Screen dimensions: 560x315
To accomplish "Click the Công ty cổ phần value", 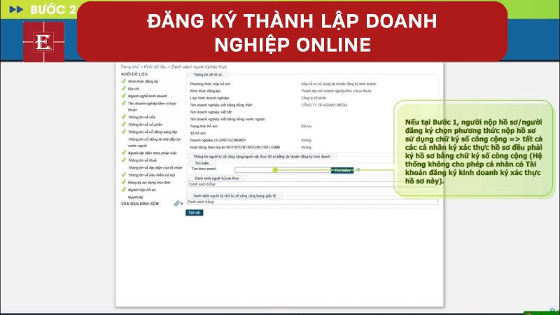I will [x=313, y=98].
